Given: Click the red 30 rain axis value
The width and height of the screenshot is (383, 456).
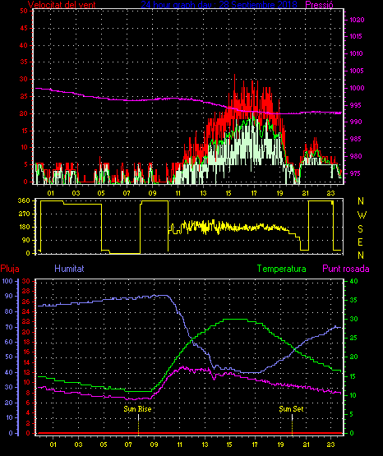Looking at the screenshot, I should 25,281.
